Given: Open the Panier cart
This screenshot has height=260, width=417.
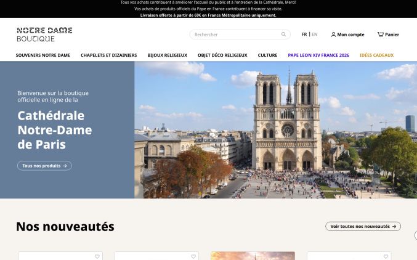Looking at the screenshot, I should (388, 35).
